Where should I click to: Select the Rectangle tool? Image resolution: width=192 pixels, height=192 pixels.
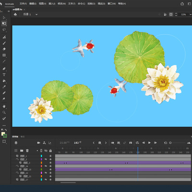point(4,55)
